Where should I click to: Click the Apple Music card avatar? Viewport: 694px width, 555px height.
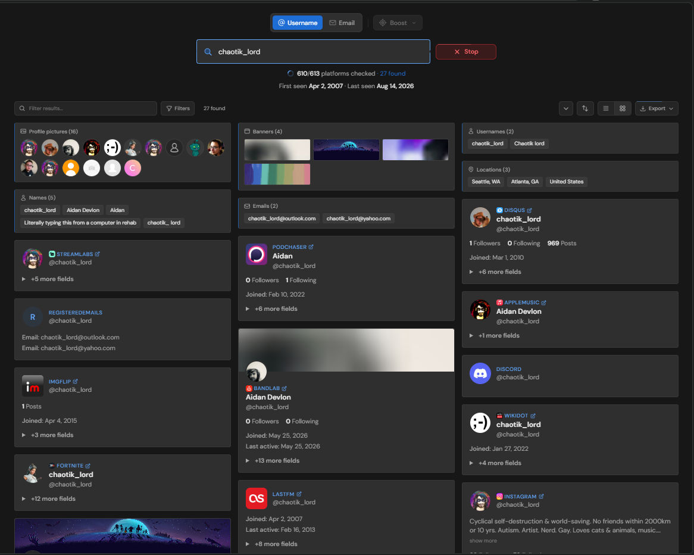[x=480, y=310]
